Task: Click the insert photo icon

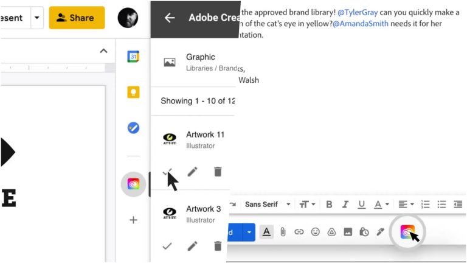Action: coord(348,232)
